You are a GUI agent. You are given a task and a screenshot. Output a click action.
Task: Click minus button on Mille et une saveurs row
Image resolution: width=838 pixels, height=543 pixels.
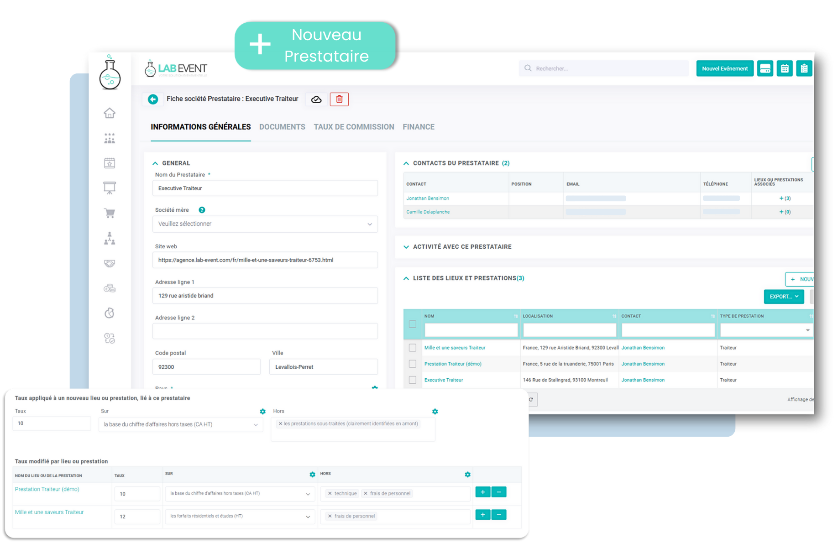pos(499,515)
